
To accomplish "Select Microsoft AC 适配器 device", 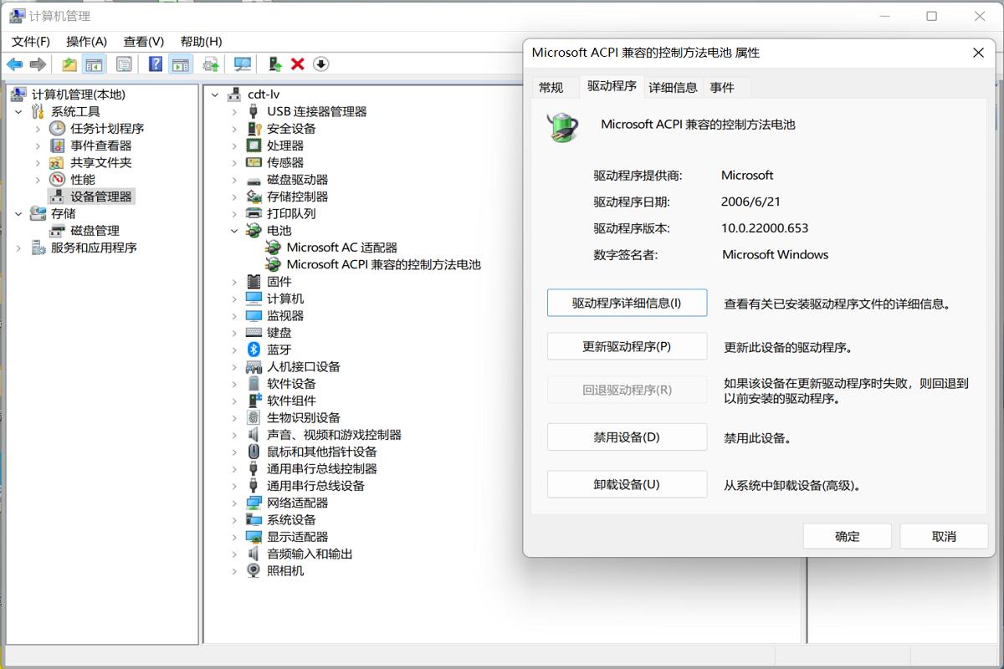I will pos(341,248).
